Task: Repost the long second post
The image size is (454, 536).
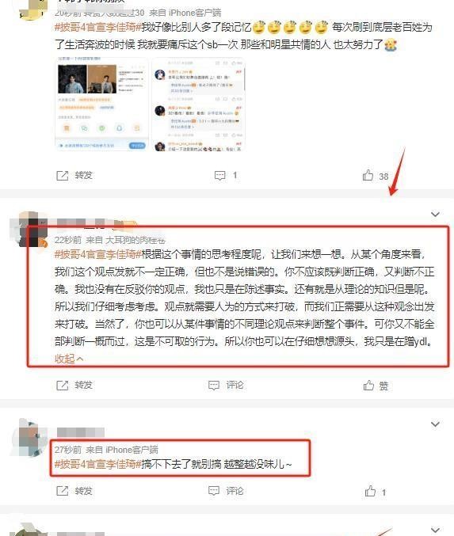Action: coord(74,386)
